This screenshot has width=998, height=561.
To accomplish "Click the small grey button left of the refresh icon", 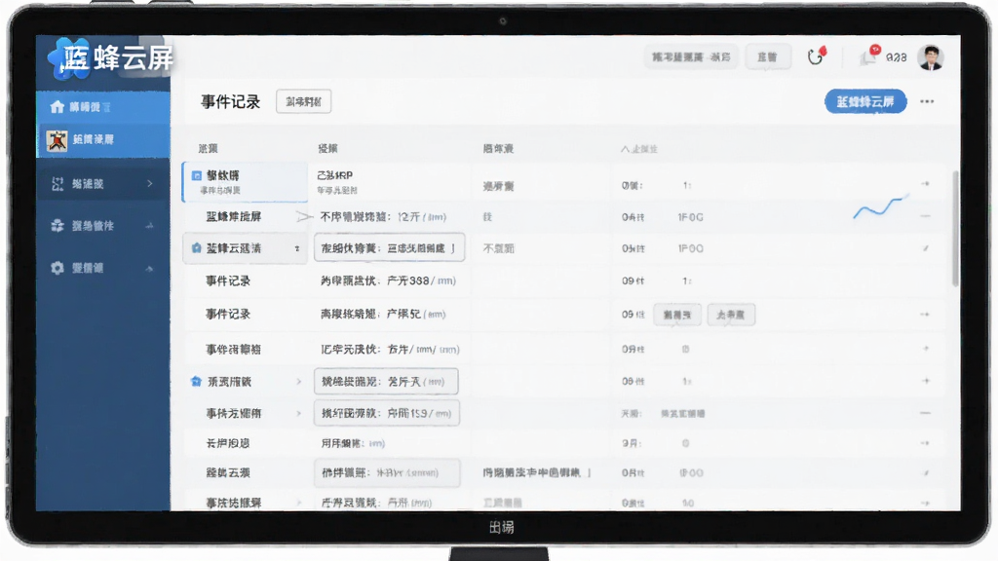I will click(768, 57).
